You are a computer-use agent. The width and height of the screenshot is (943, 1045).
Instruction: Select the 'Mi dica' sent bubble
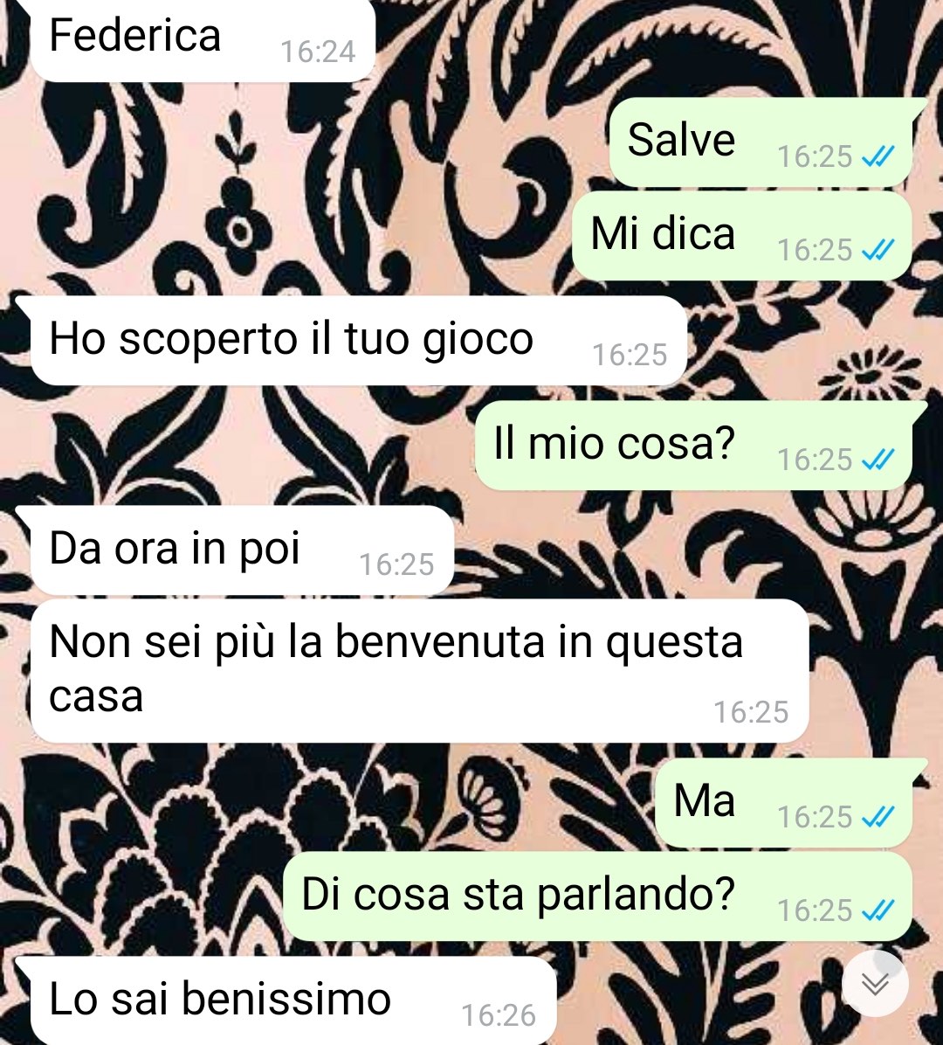[742, 236]
